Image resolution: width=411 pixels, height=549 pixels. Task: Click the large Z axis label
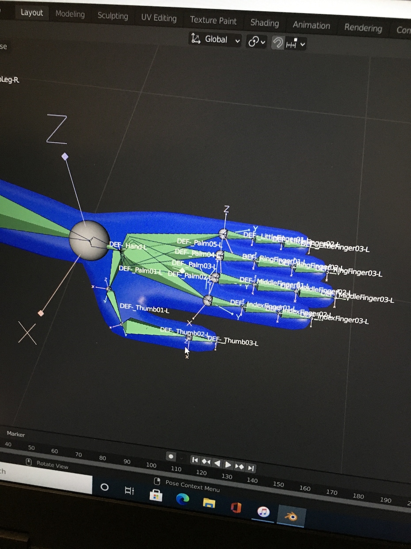tap(57, 129)
